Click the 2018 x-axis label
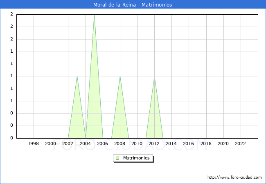This screenshot has width=266, height=184. [206, 144]
